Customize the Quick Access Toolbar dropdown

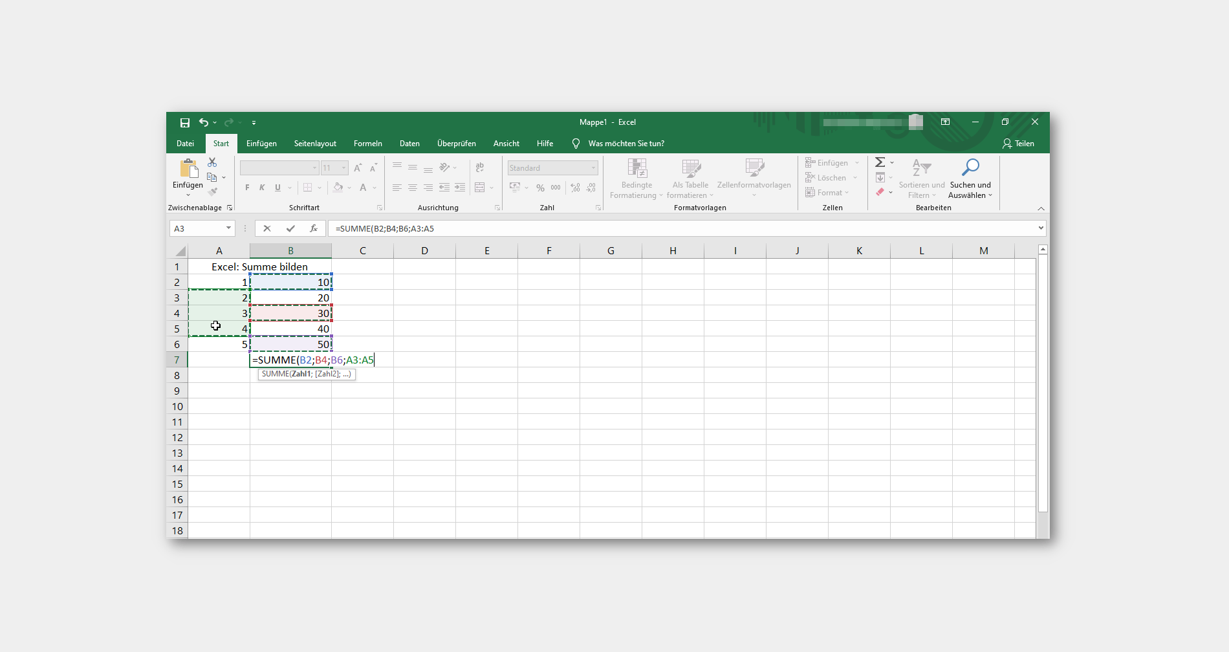(x=254, y=122)
